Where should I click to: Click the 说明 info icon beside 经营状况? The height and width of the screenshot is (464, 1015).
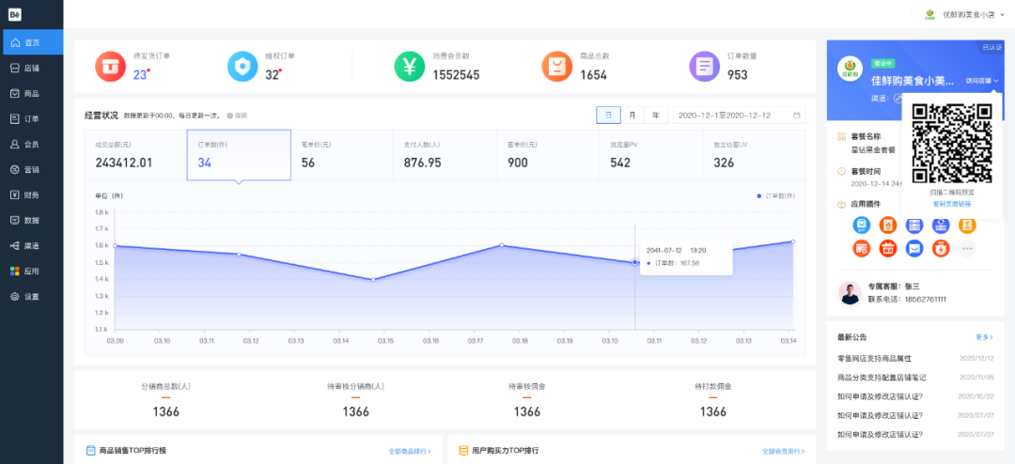click(230, 116)
